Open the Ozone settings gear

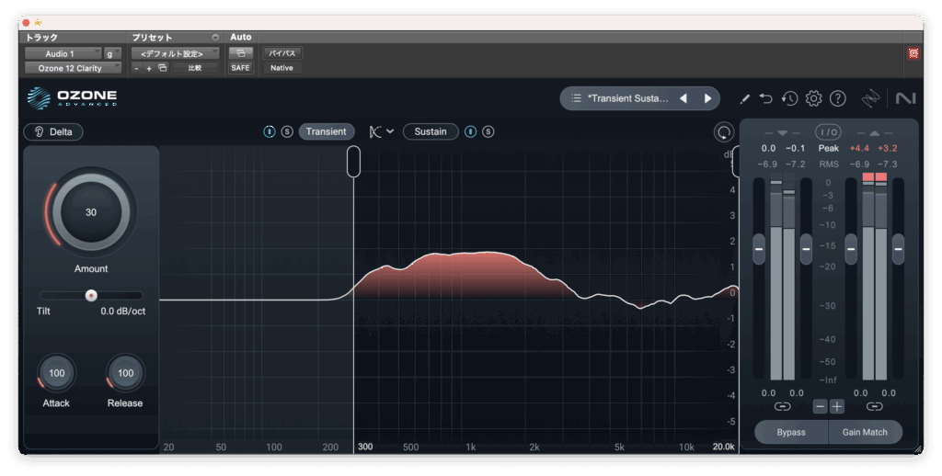[813, 98]
